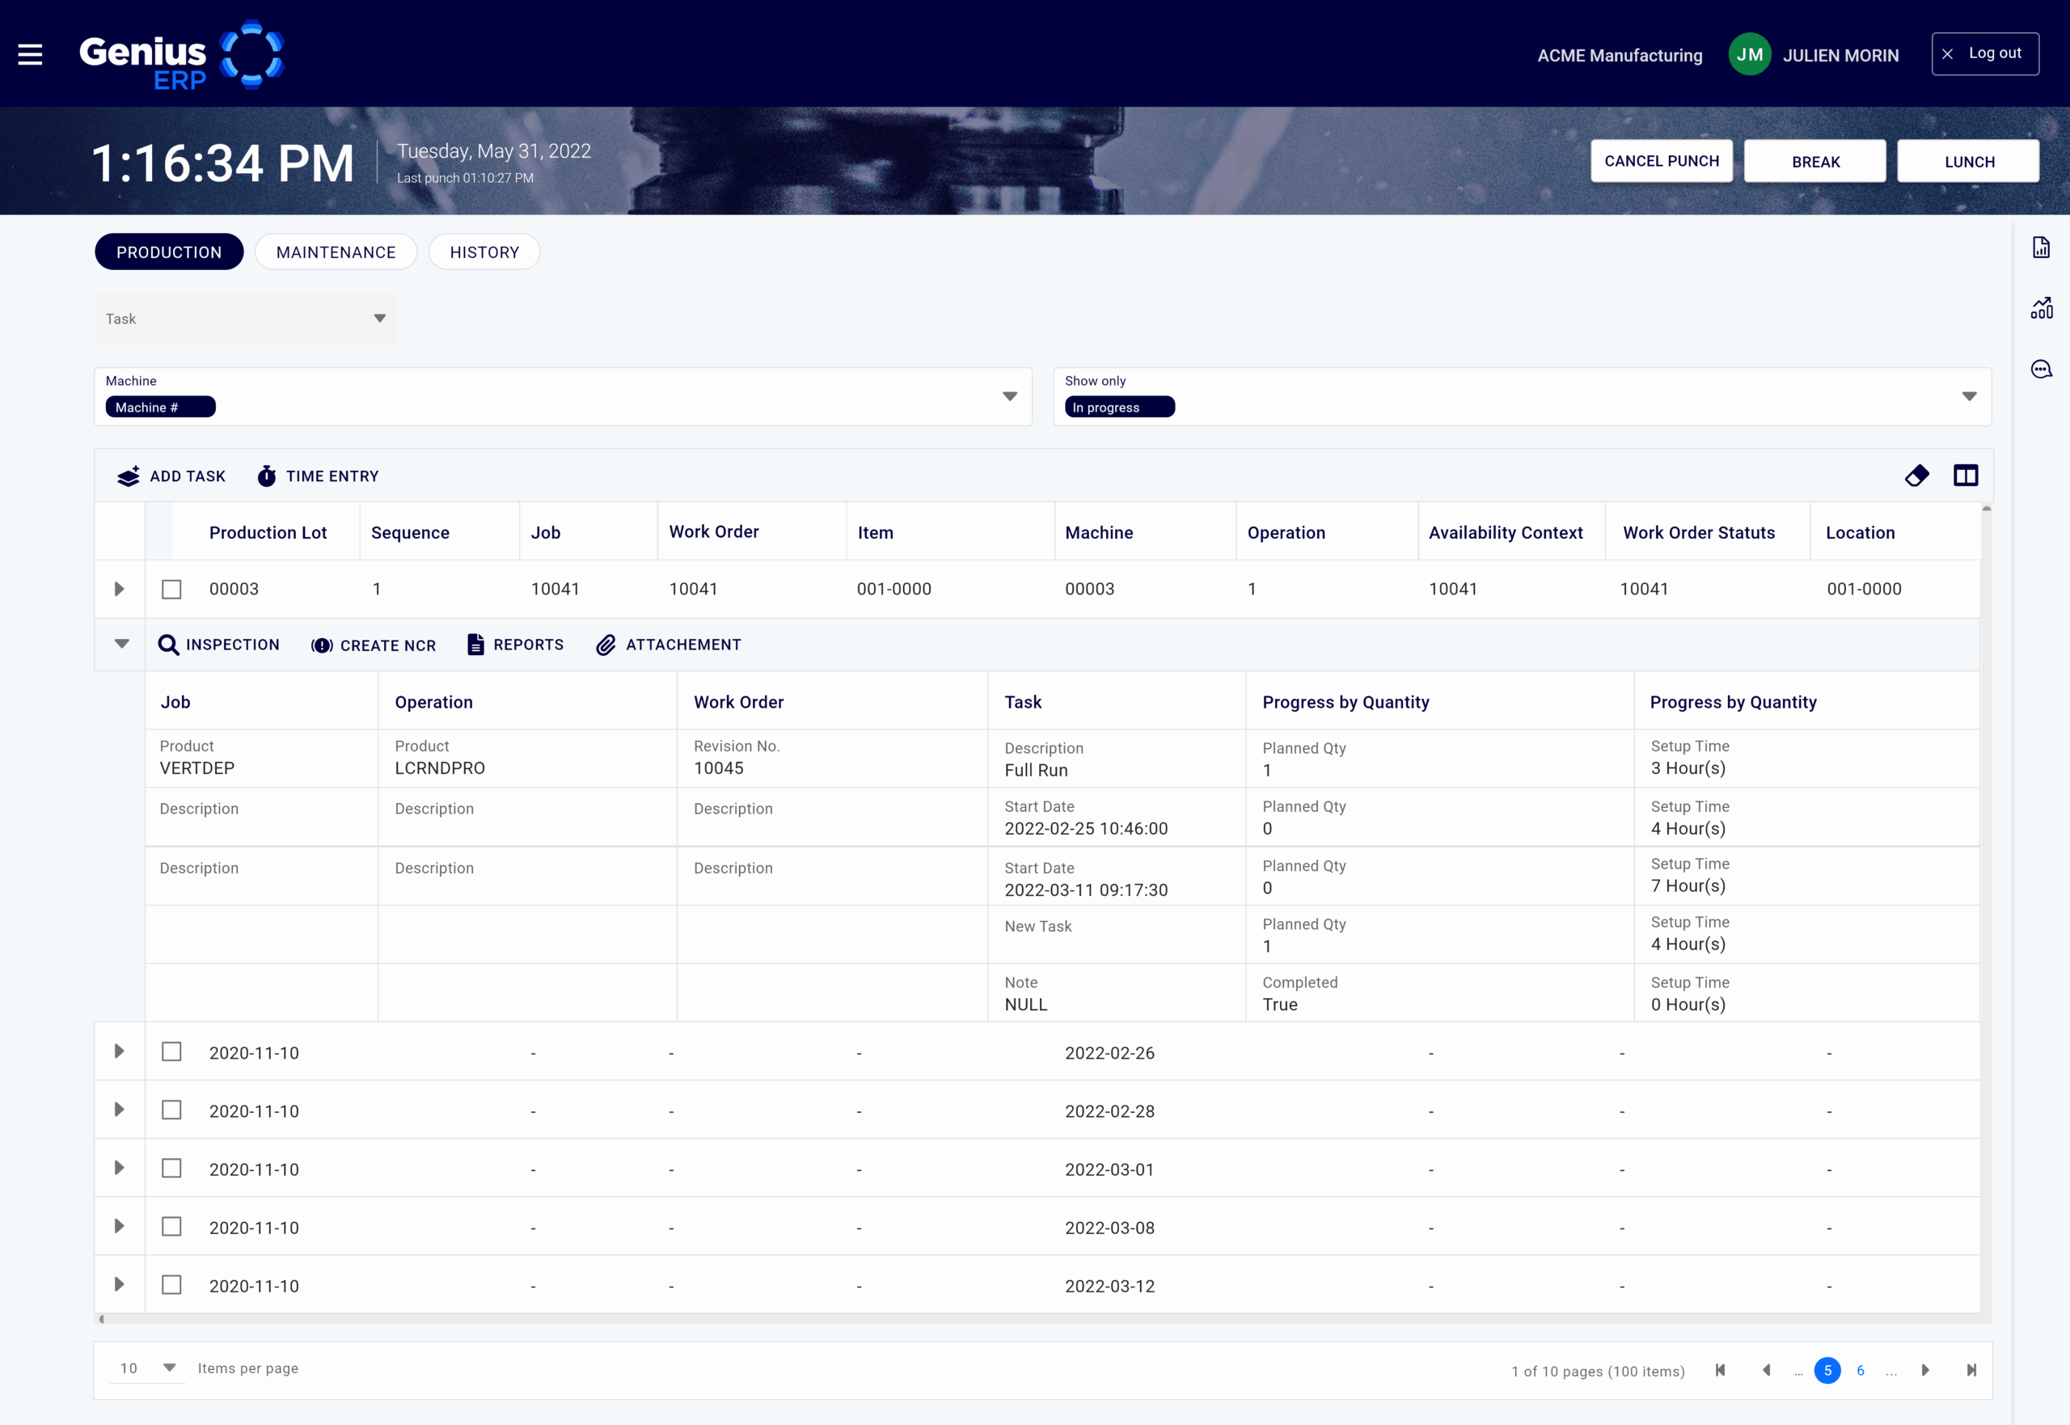Open the chat message icon in sidebar
Viewport: 2070px width, 1425px height.
coord(2041,369)
